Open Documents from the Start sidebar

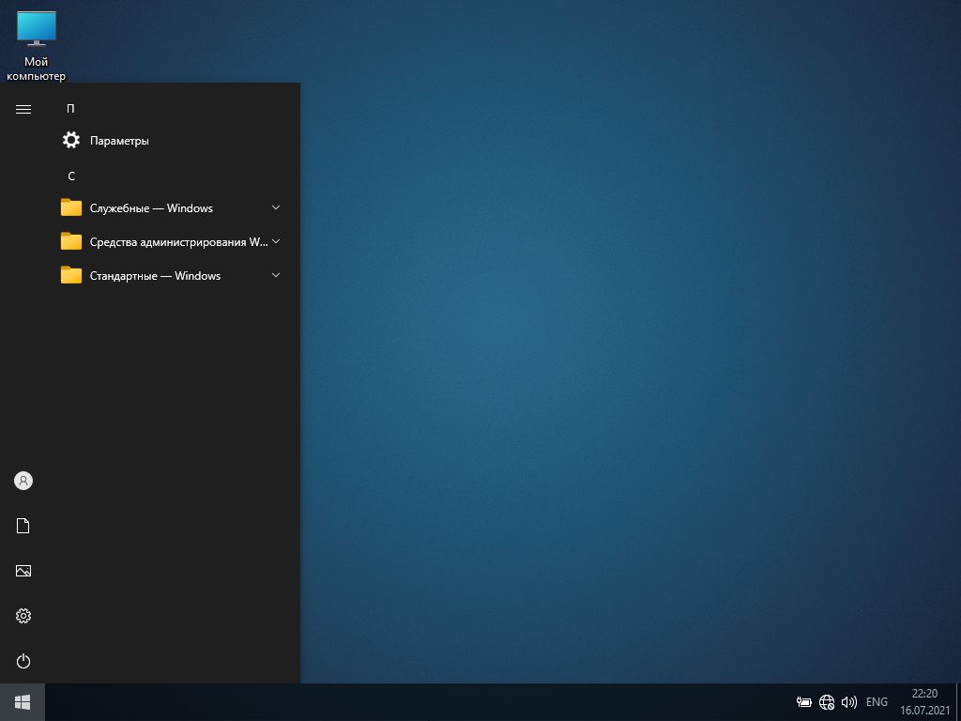click(23, 526)
